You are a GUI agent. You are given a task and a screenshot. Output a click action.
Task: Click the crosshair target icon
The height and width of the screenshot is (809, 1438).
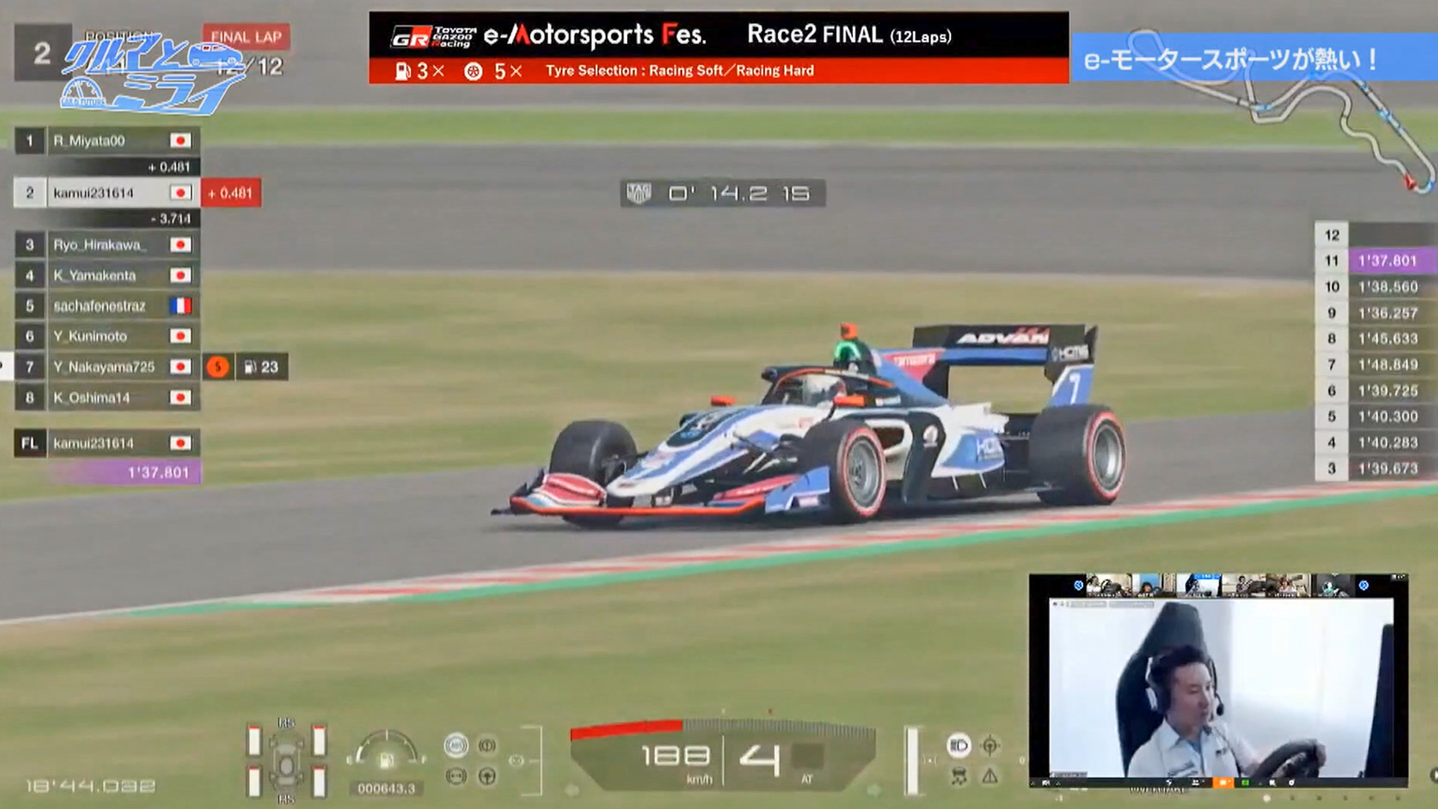point(990,745)
